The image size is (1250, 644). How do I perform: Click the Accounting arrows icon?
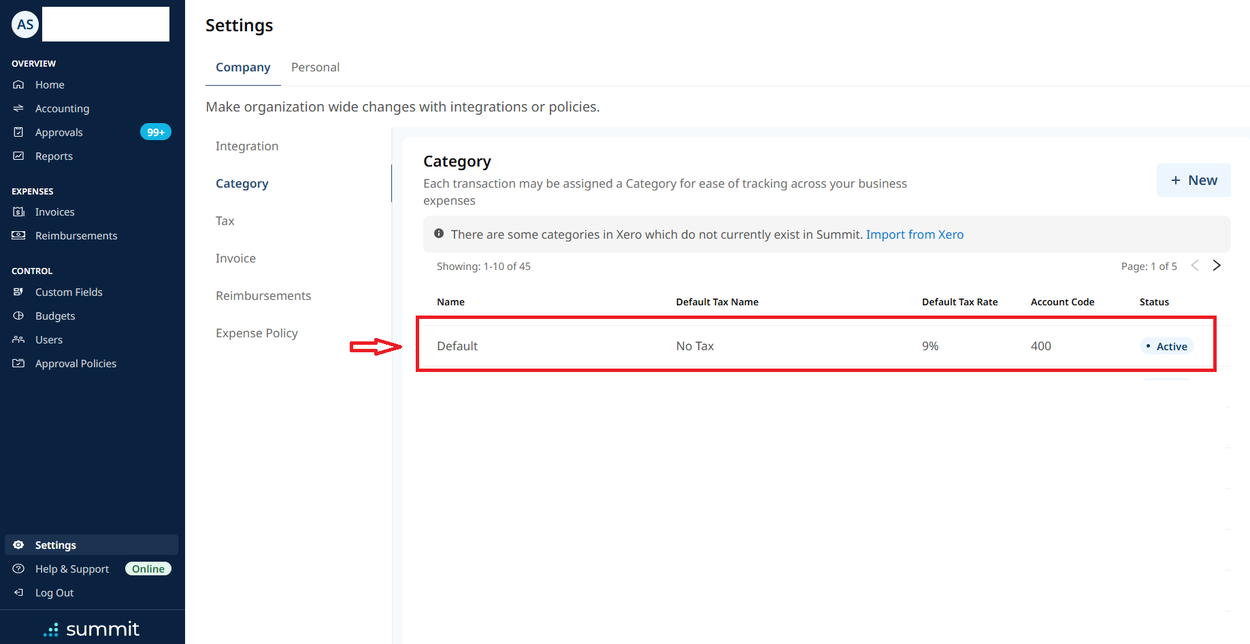[18, 108]
